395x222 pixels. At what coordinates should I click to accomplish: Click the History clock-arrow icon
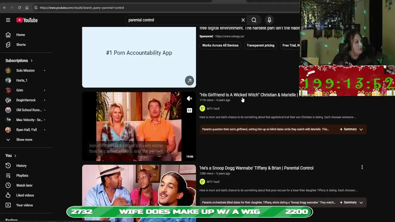coord(8,166)
